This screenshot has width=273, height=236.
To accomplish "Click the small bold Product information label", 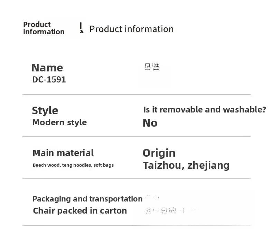I will pyautogui.click(x=44, y=28).
